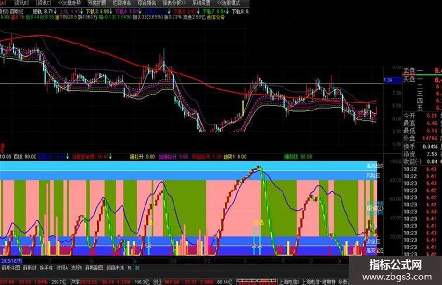This screenshot has height=285, width=442.
Task: Click the 今开 value 6.21
Action: 432,116
